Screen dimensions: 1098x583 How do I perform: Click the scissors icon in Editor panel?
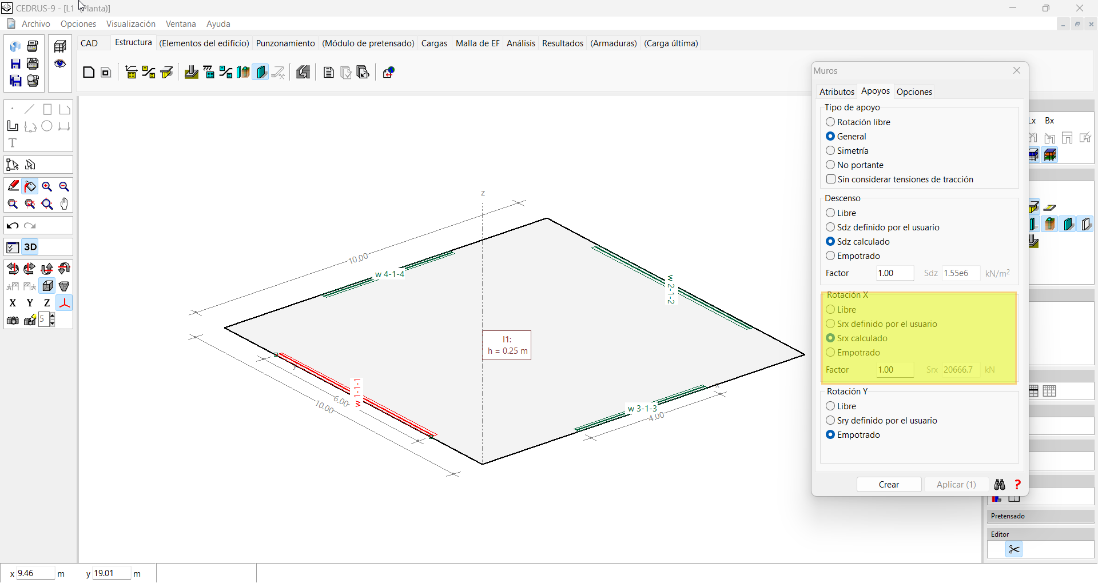[1014, 550]
